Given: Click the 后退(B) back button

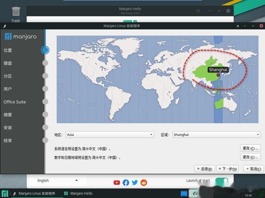Looking at the screenshot, I should pos(205,169).
